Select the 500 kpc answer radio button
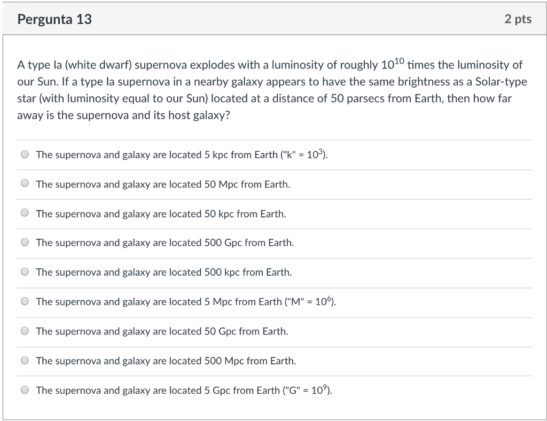 [25, 271]
